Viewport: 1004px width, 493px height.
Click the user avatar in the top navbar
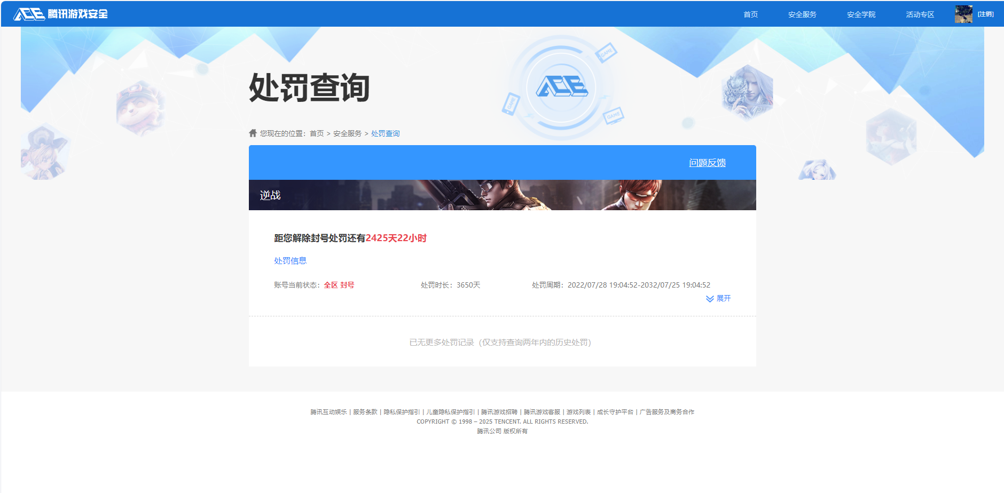963,14
